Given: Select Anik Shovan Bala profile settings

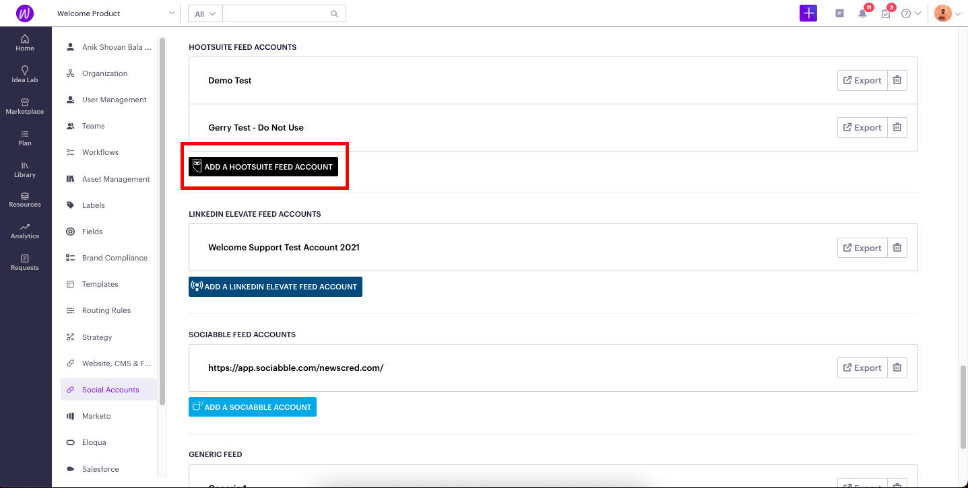Looking at the screenshot, I should tap(108, 47).
